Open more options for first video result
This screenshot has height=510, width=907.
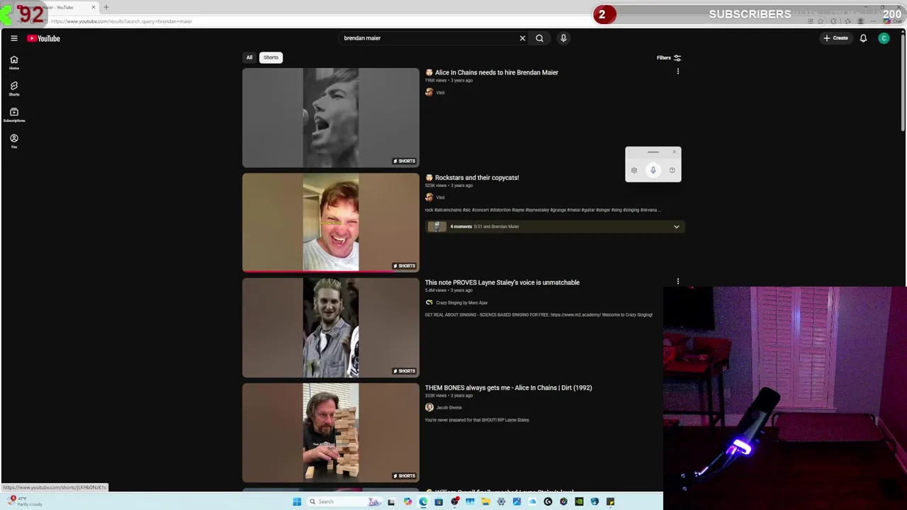pyautogui.click(x=677, y=72)
